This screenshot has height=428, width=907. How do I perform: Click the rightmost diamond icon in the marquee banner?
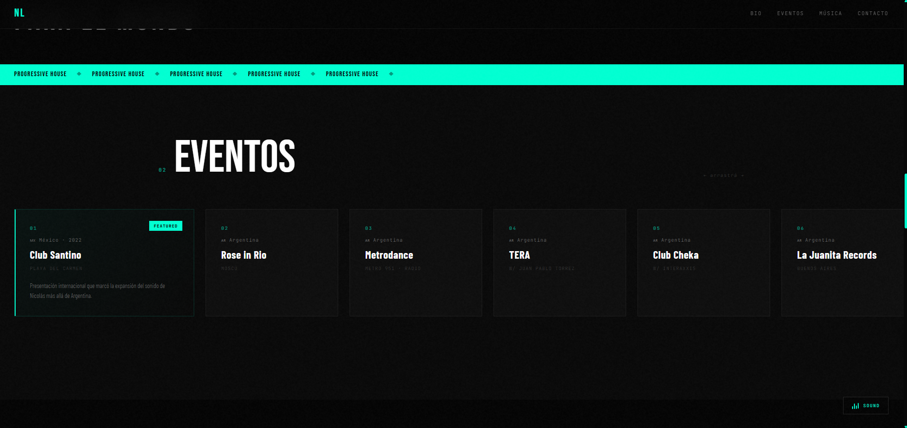tap(391, 74)
